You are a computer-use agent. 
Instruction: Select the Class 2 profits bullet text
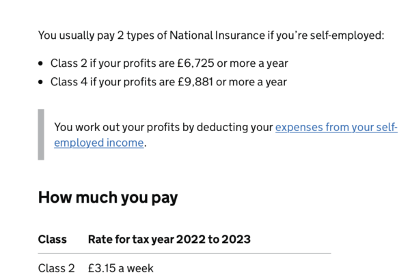point(169,63)
